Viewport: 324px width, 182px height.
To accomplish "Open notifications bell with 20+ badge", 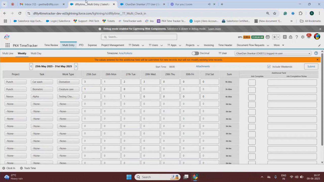I will [x=309, y=37].
